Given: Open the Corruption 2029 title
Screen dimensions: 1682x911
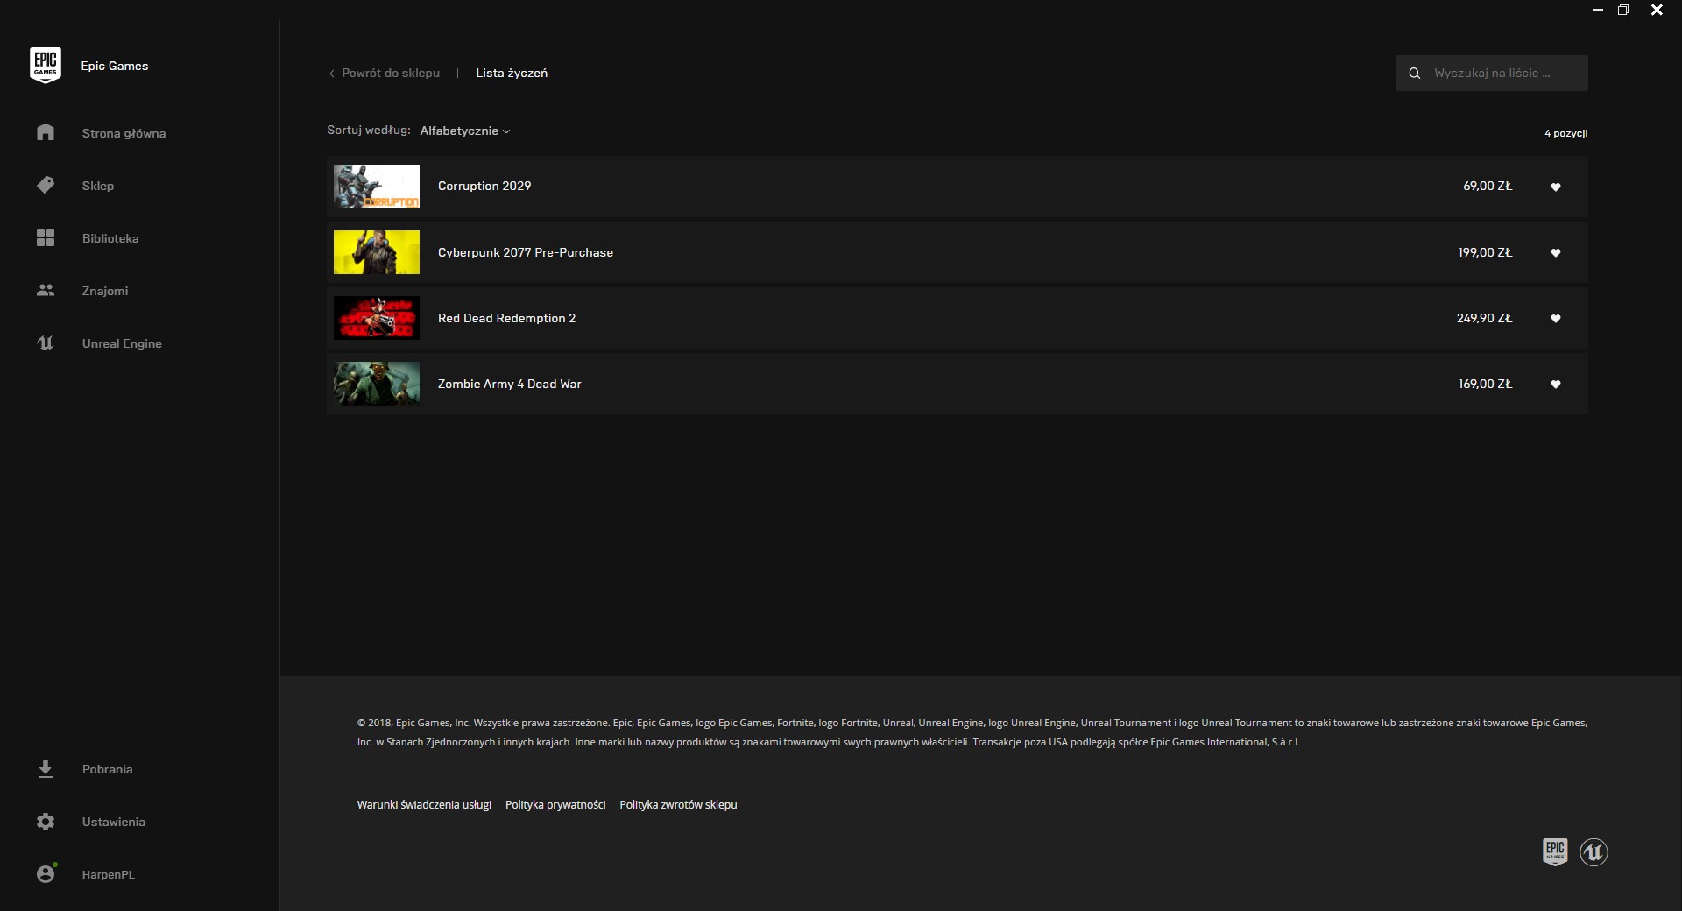Looking at the screenshot, I should (x=484, y=186).
